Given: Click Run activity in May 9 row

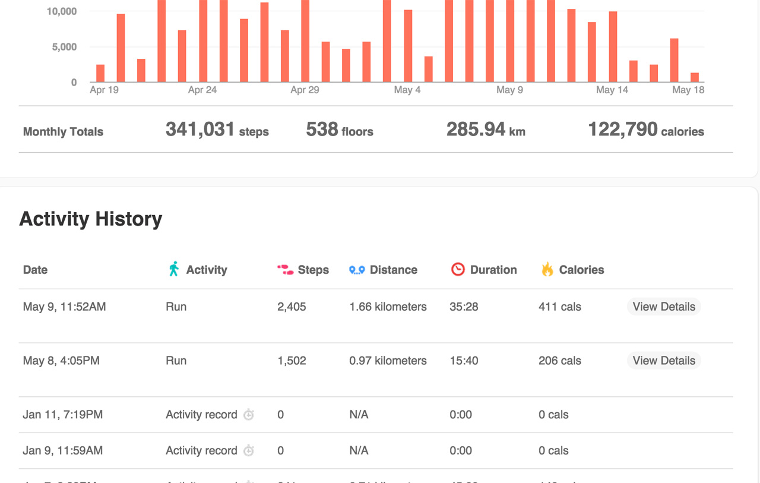Looking at the screenshot, I should [x=176, y=307].
